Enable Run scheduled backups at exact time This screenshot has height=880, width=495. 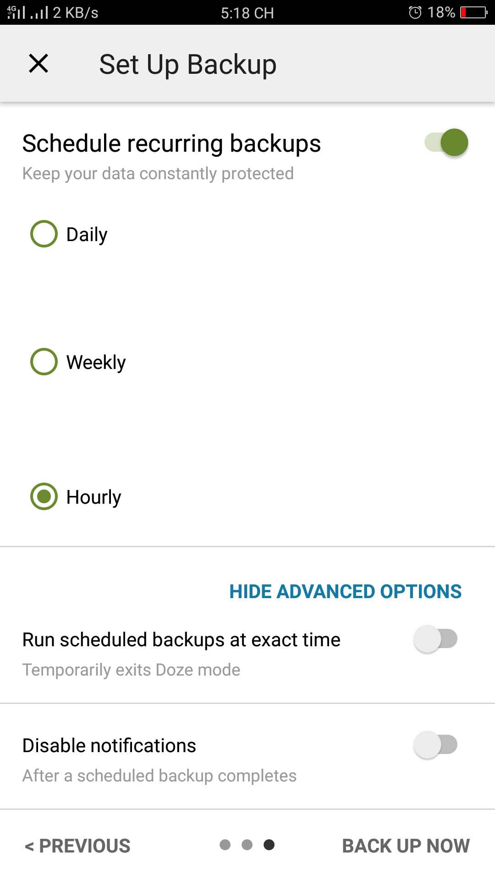435,639
